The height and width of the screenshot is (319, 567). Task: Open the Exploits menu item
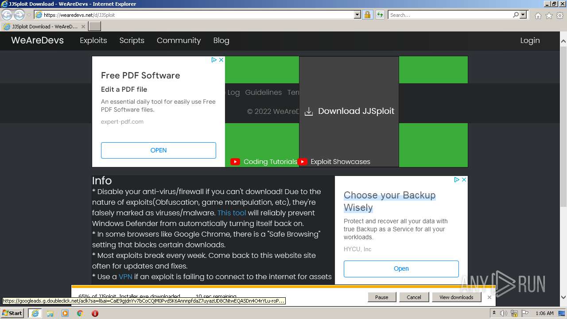pyautogui.click(x=93, y=40)
